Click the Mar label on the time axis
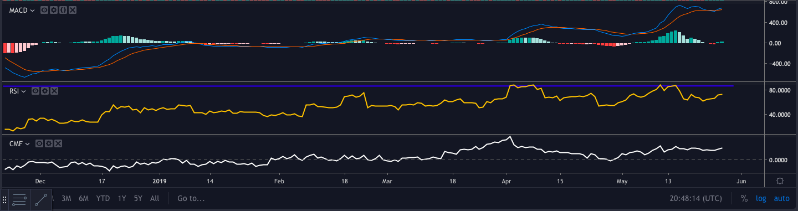Screen dimensions: 798x211 coord(387,181)
